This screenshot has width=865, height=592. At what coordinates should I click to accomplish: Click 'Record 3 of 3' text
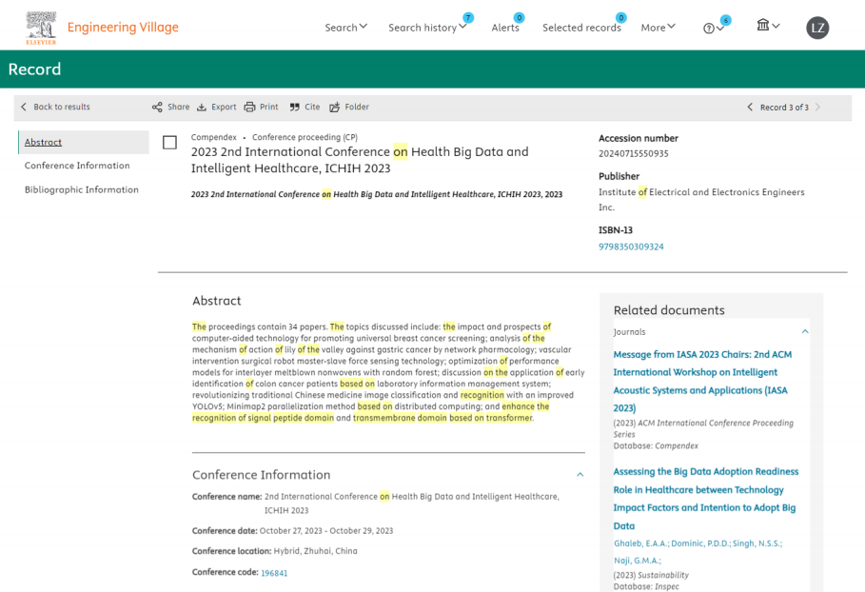pos(784,108)
